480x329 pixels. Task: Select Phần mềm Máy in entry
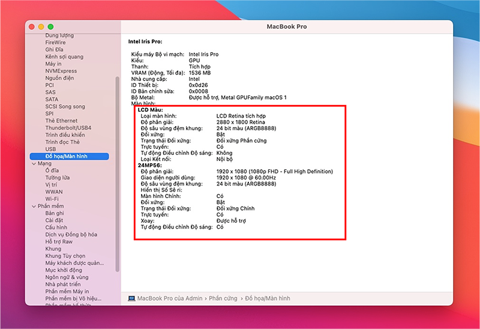click(x=67, y=291)
